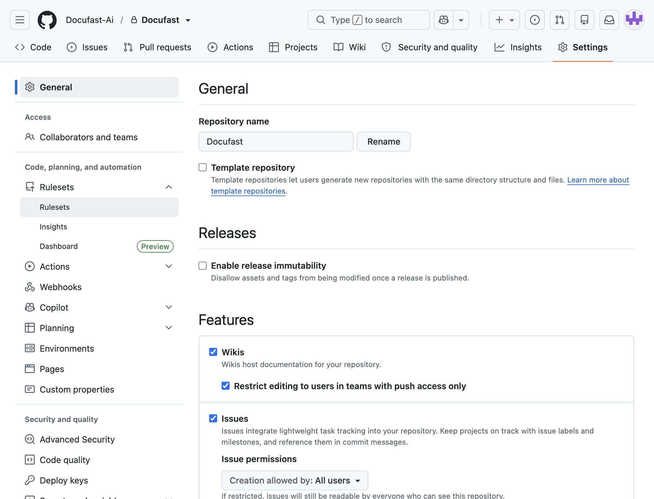Image resolution: width=654 pixels, height=499 pixels.
Task: Open the Pages settings page
Action: tap(99, 369)
